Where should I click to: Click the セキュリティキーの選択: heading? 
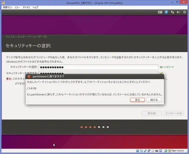tap(28, 46)
